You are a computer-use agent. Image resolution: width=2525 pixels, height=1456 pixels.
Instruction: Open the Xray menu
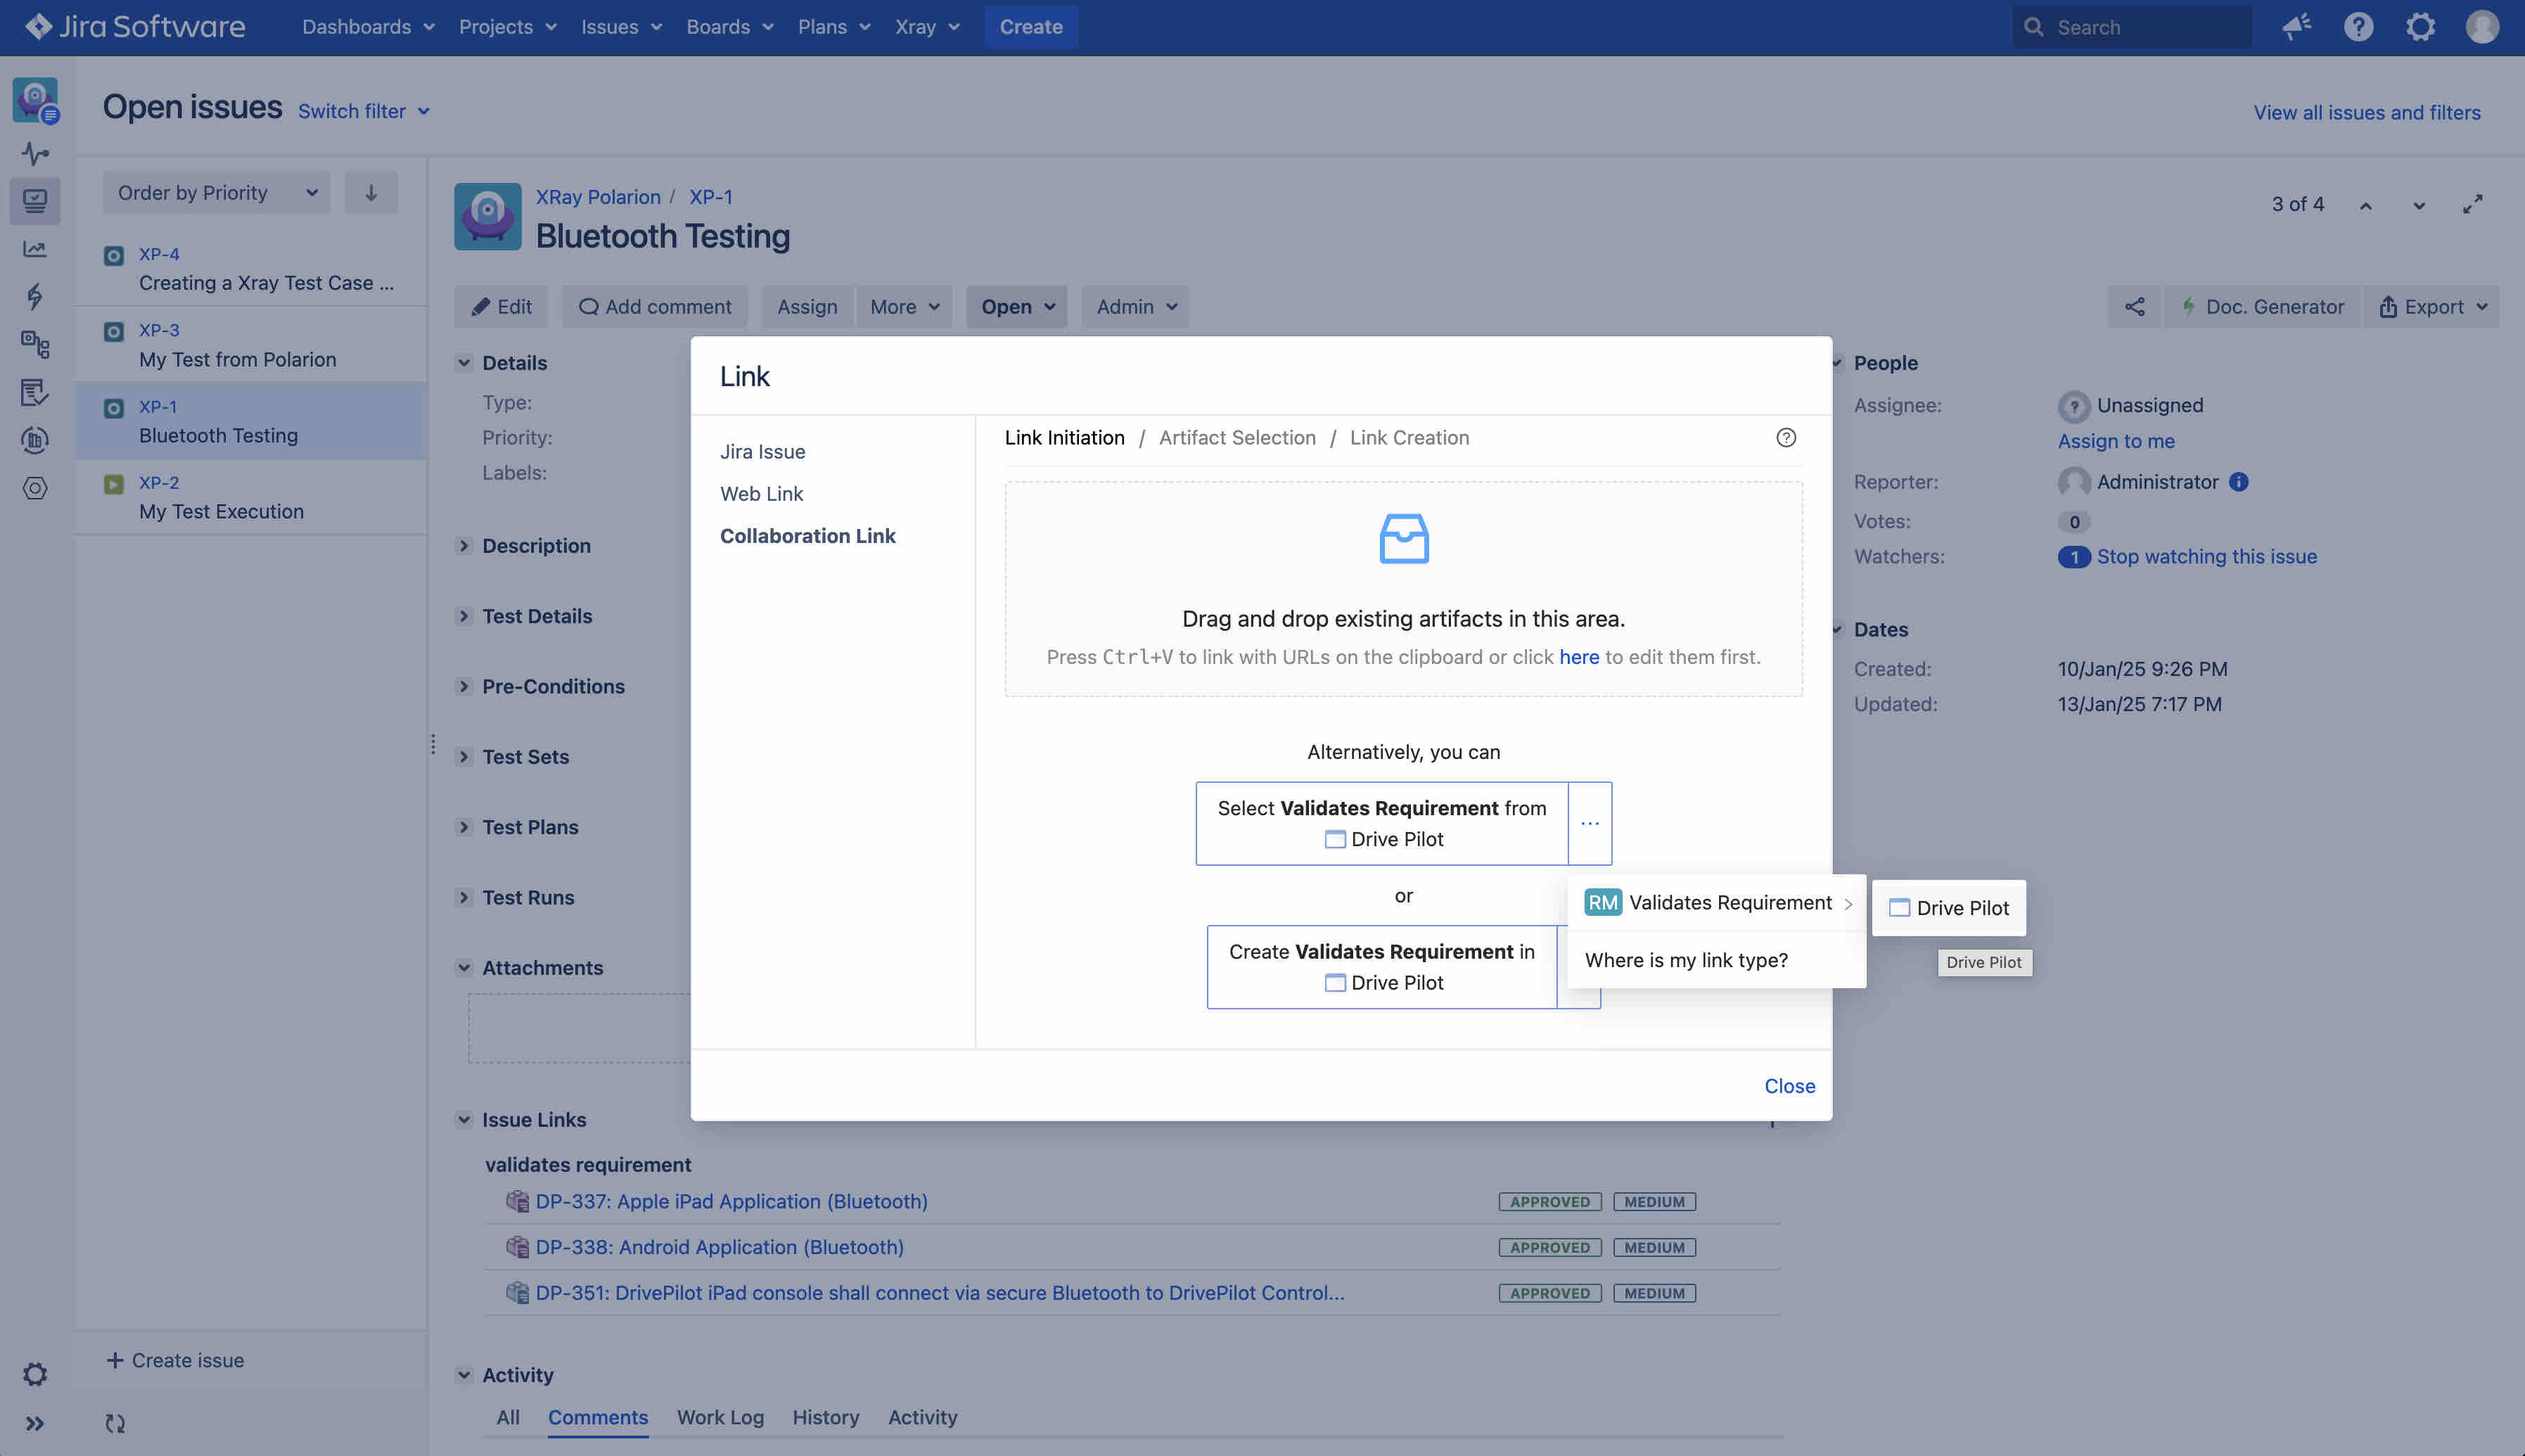coord(926,27)
